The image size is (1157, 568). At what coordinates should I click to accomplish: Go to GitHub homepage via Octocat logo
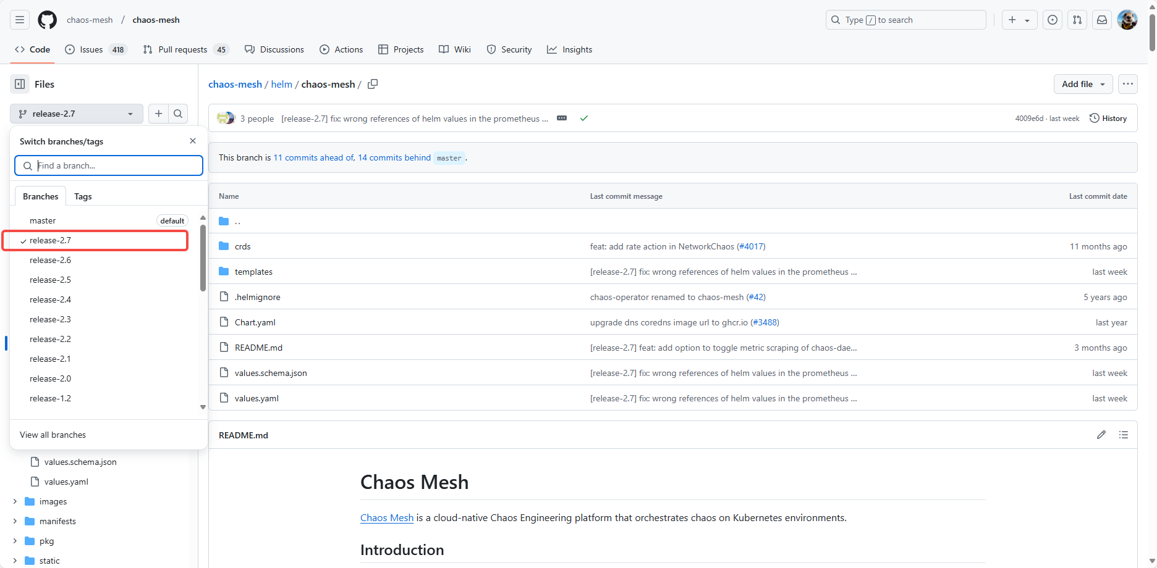tap(47, 20)
